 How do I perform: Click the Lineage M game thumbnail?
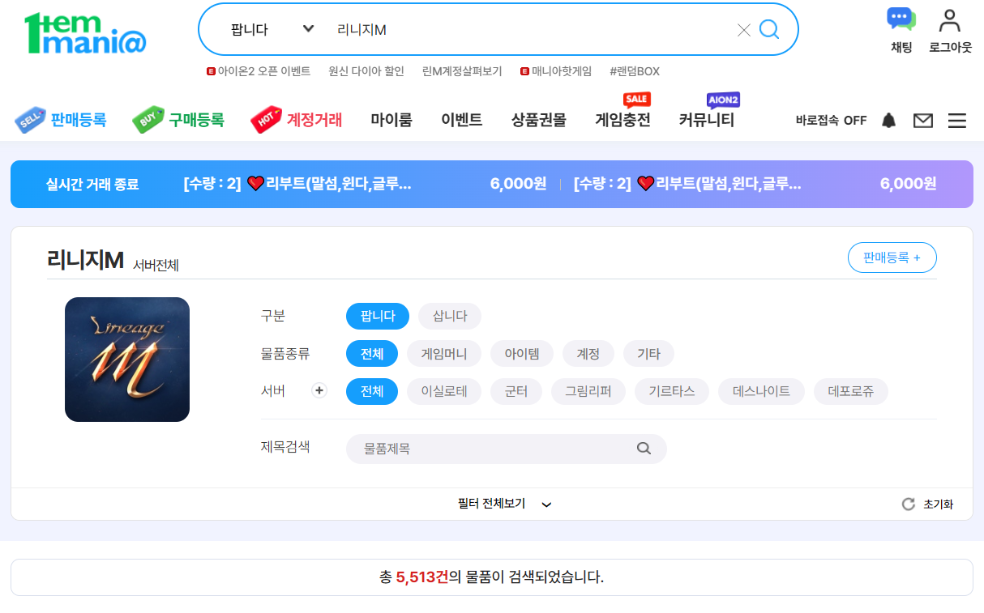[127, 360]
